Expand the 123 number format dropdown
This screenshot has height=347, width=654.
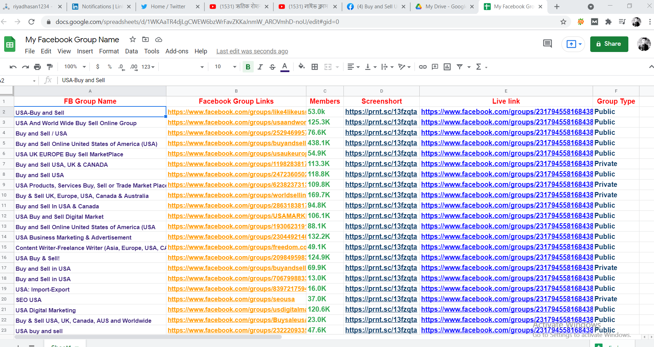(x=148, y=67)
